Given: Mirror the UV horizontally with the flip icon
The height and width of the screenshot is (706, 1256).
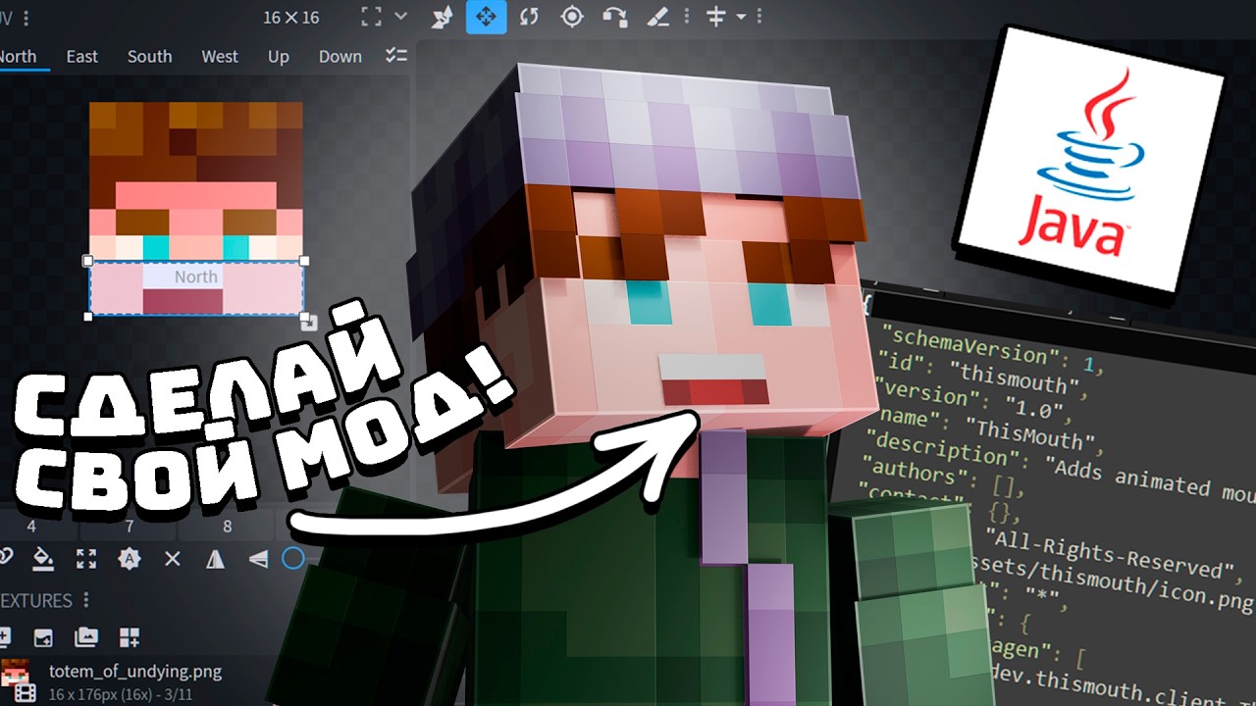Looking at the screenshot, I should tap(216, 558).
